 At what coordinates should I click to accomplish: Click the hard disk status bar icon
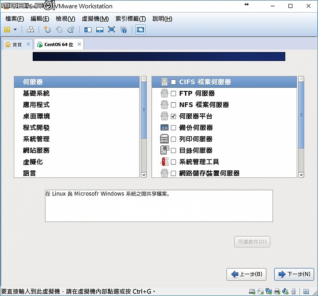pos(252,292)
